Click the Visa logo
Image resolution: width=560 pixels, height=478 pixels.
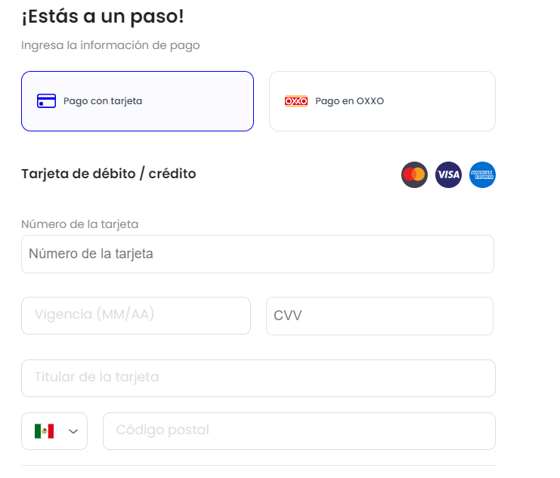pyautogui.click(x=448, y=175)
